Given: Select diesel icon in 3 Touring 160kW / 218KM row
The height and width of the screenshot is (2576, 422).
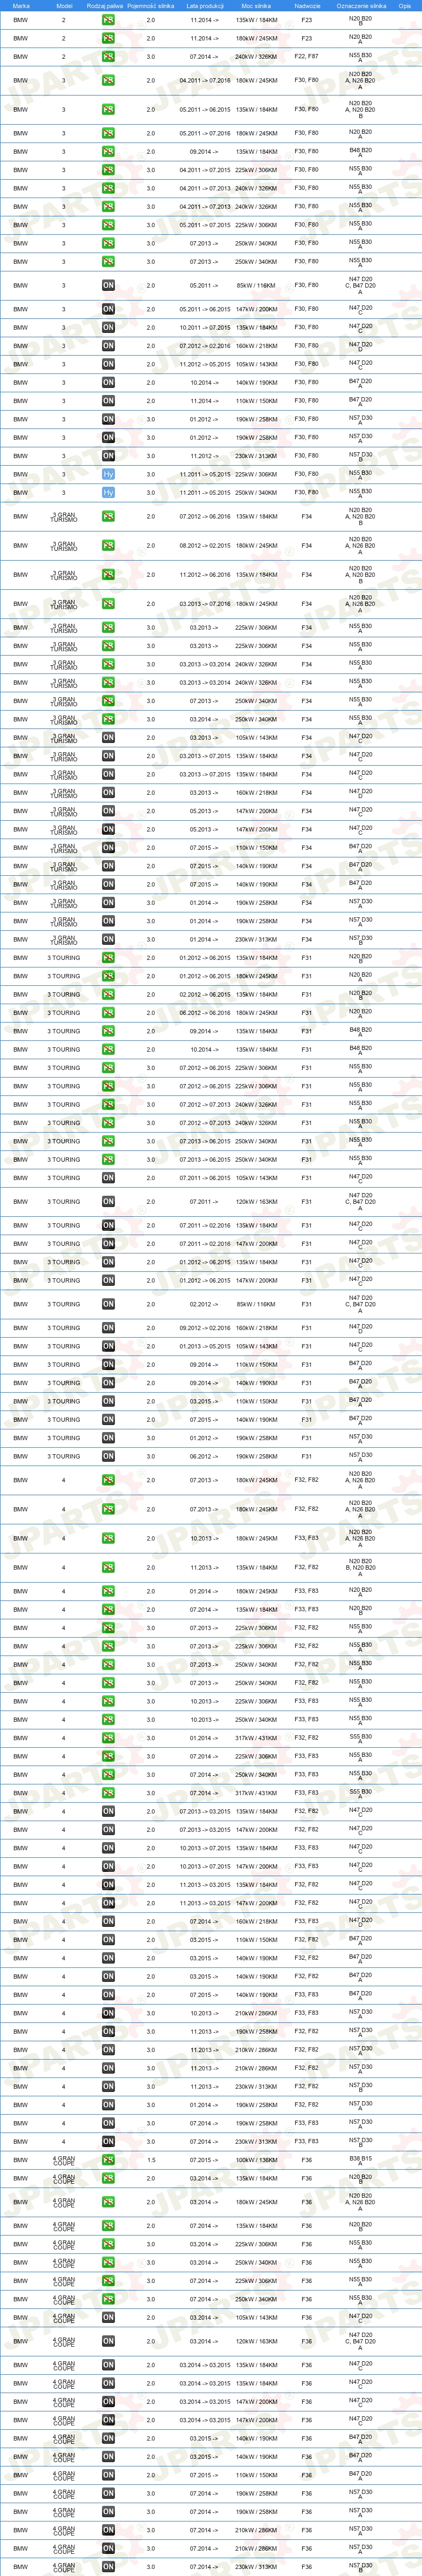Looking at the screenshot, I should (x=108, y=1328).
